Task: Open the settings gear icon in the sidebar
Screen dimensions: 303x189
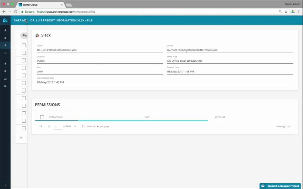Action: 5,71
